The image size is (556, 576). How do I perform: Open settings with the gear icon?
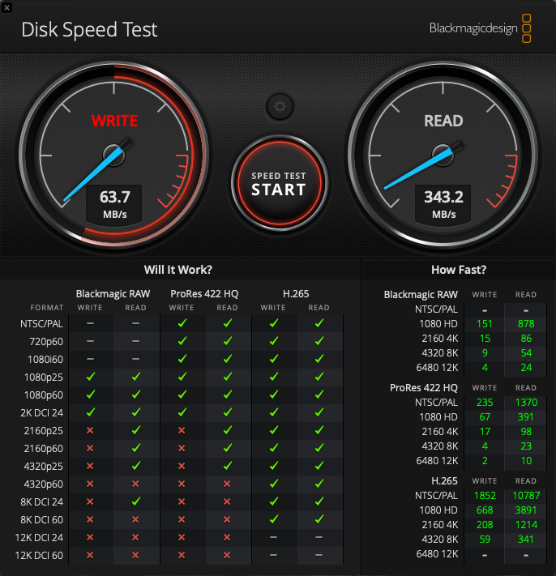pyautogui.click(x=280, y=107)
